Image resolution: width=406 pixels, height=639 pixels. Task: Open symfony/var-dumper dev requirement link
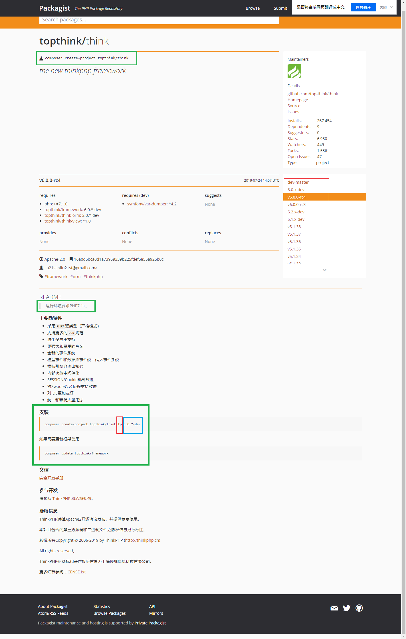(147, 204)
